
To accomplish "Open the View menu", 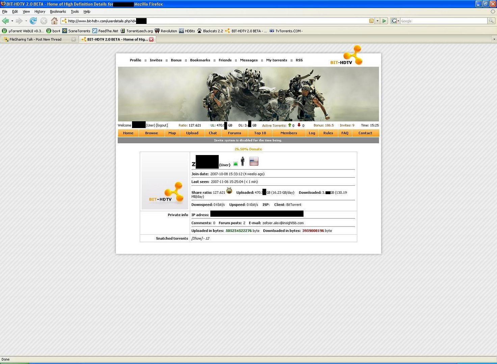I will [26, 11].
